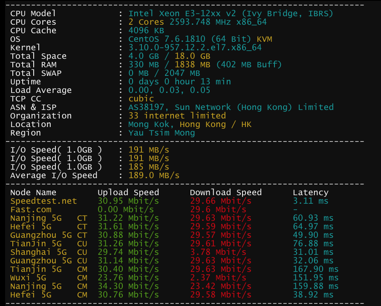Click the 189.0 MB/s average I/O speed

[x=154, y=176]
